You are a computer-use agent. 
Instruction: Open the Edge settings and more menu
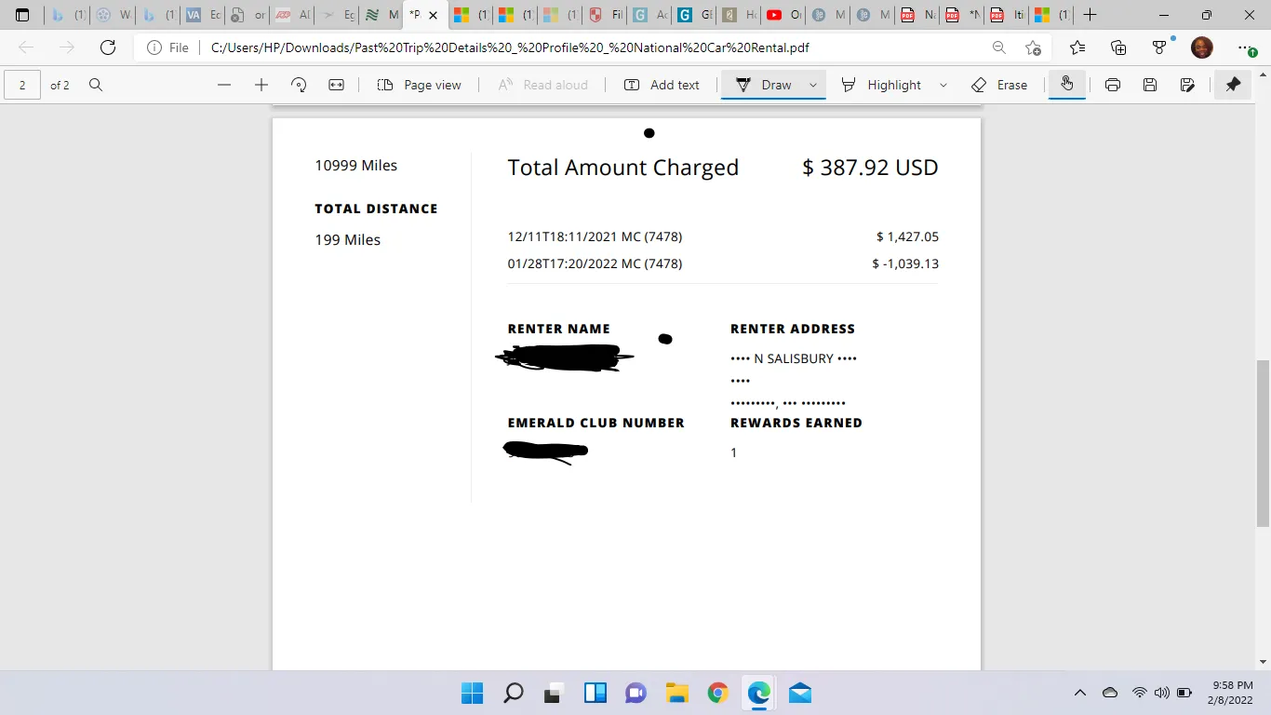1247,47
